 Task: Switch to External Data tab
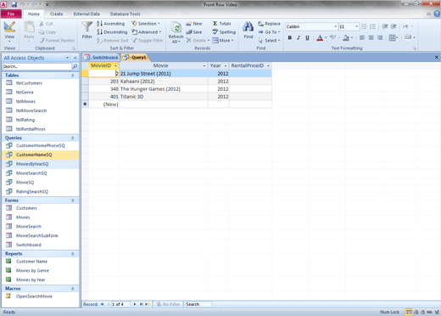[x=87, y=14]
